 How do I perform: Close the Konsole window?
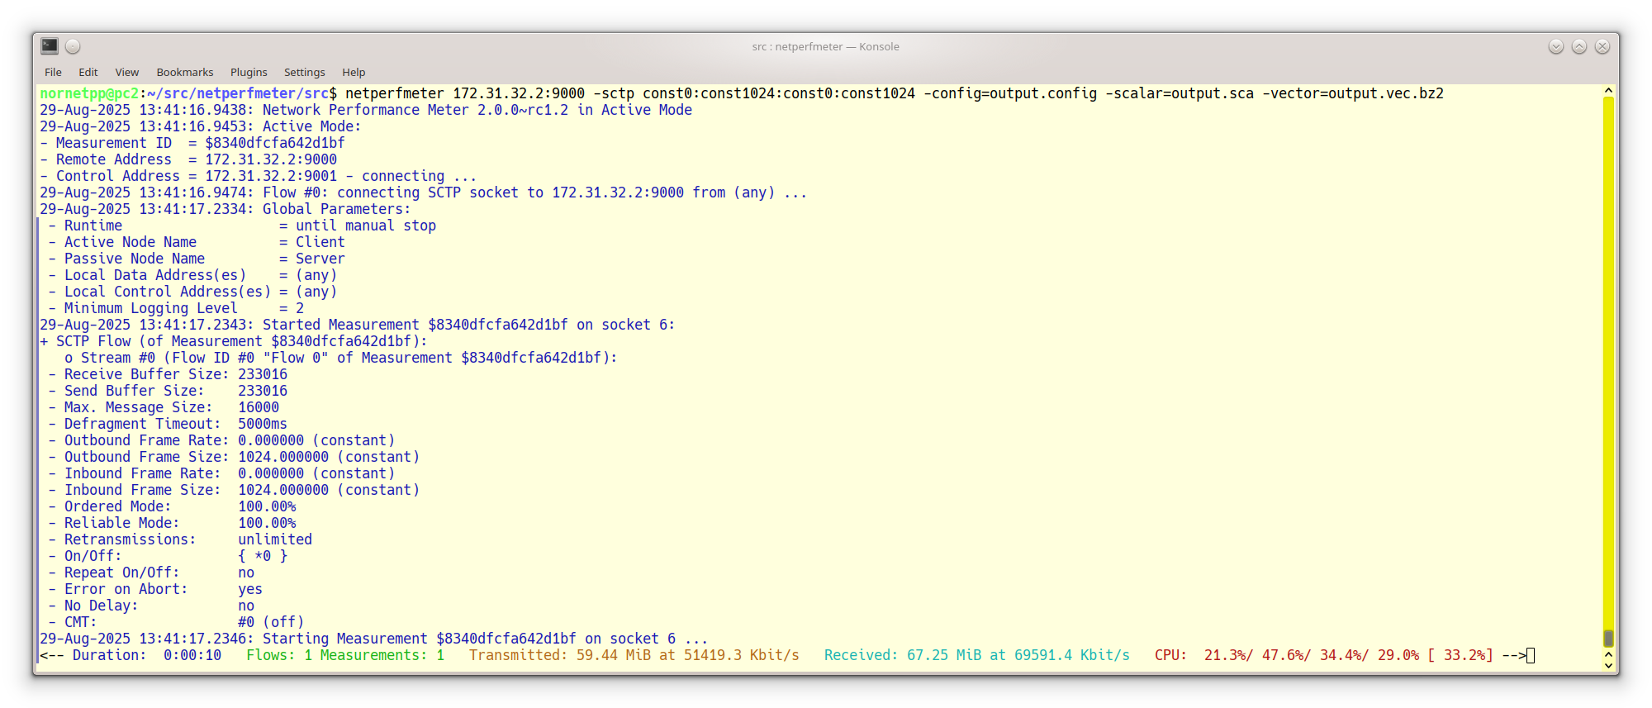coord(1602,46)
